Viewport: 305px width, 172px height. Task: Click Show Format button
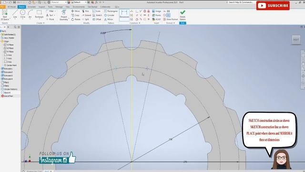coord(171,19)
